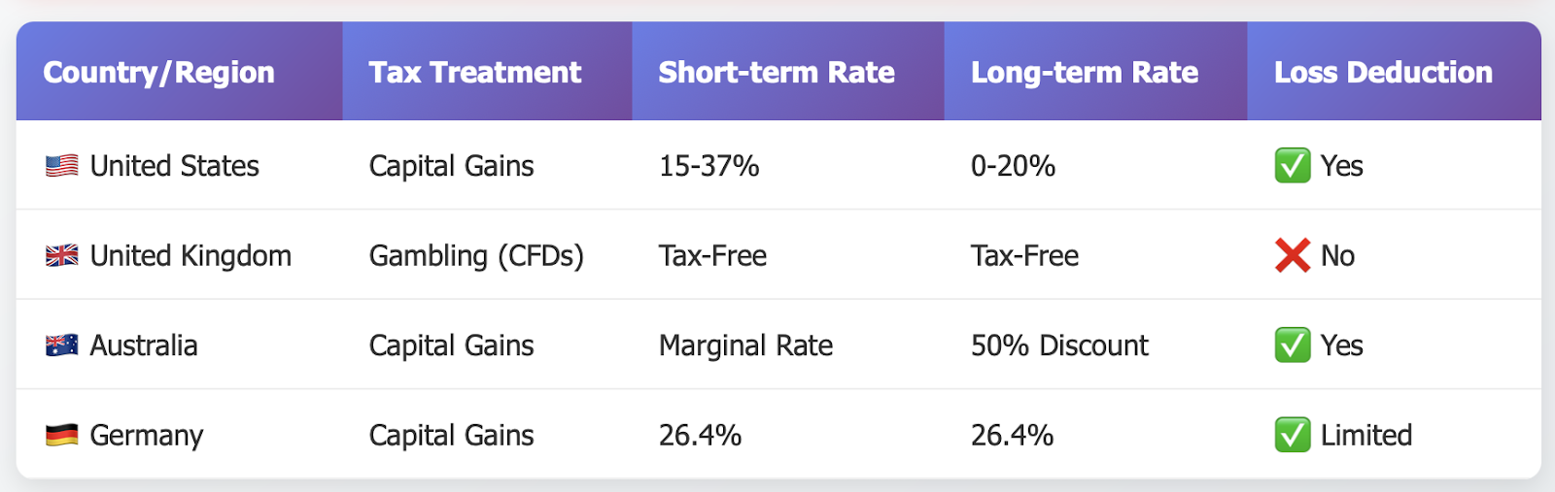Image resolution: width=1555 pixels, height=492 pixels.
Task: Select the Country/Region column header
Action: pyautogui.click(x=159, y=72)
